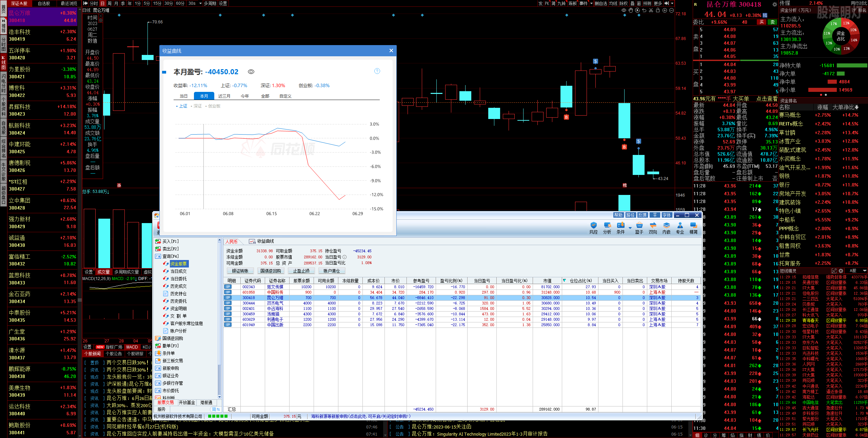Click the 当日盈亏 info icon
The image size is (868, 438).
[344, 257]
